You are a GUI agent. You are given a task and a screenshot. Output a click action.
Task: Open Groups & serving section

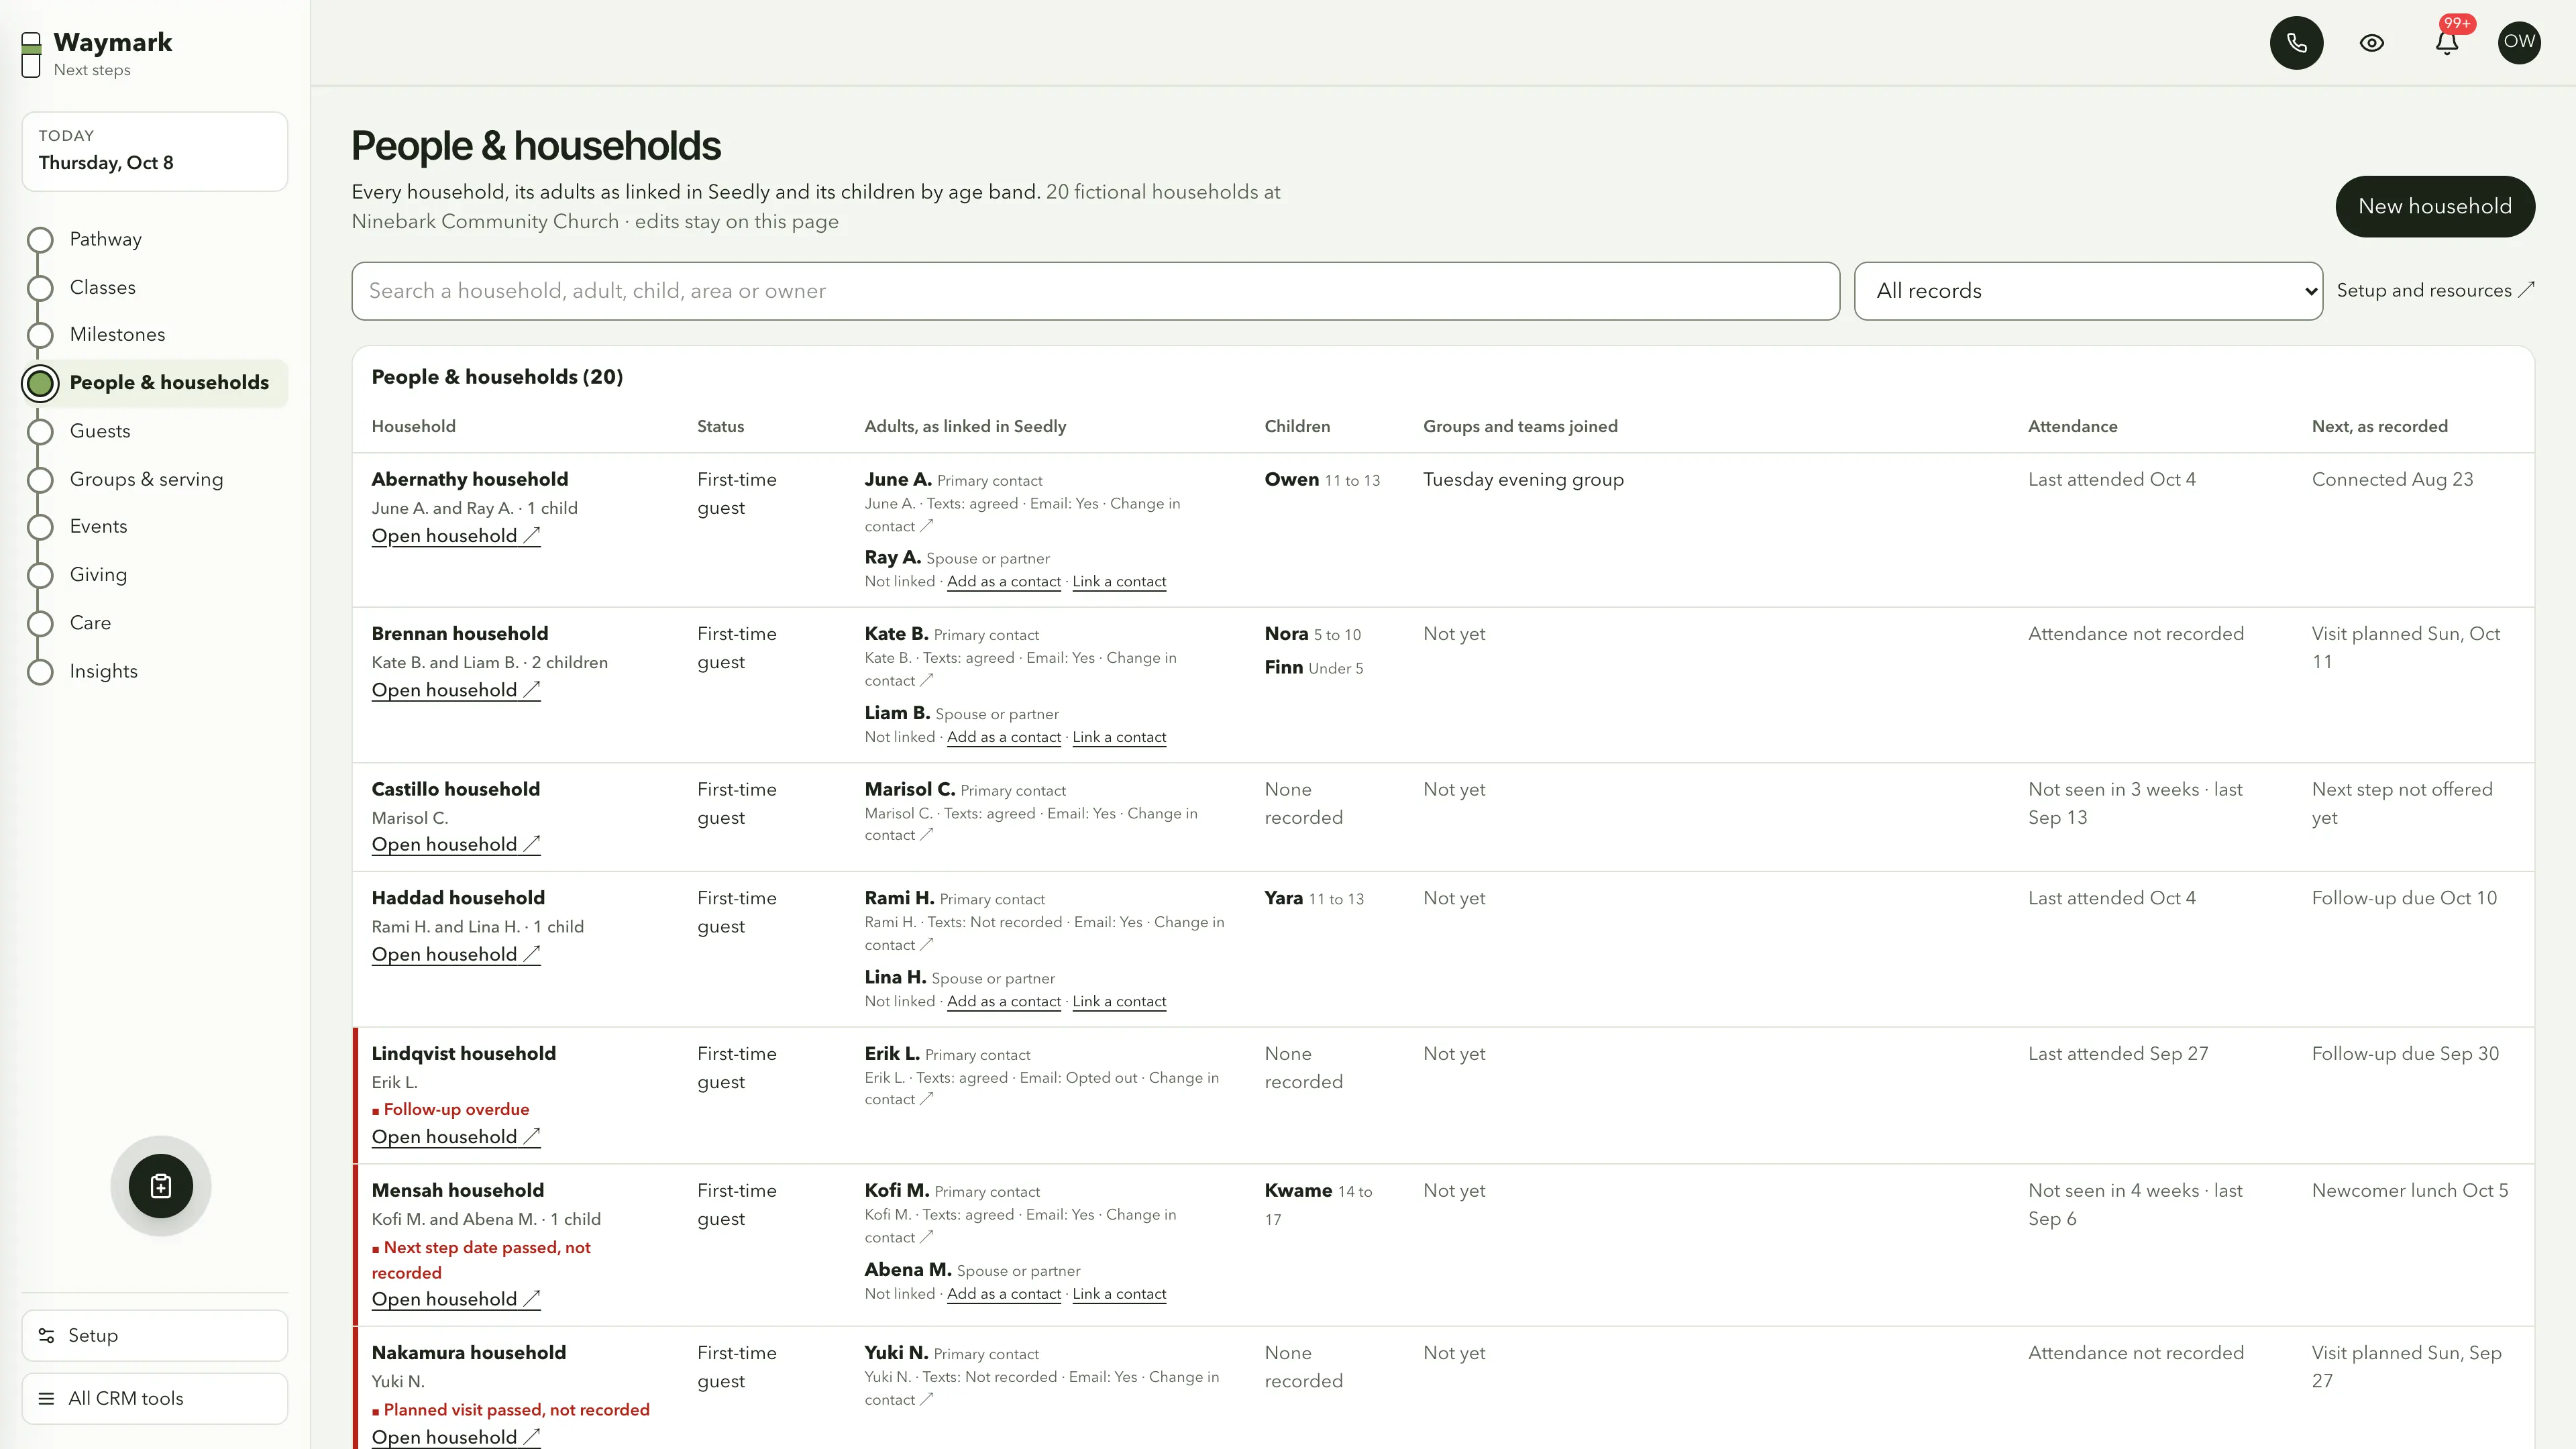click(x=147, y=479)
